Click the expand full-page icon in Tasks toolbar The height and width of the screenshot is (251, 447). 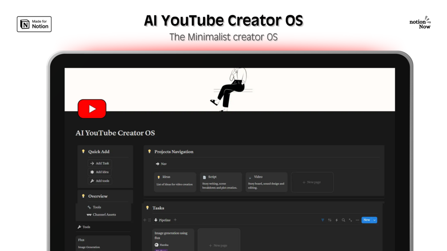pos(350,220)
